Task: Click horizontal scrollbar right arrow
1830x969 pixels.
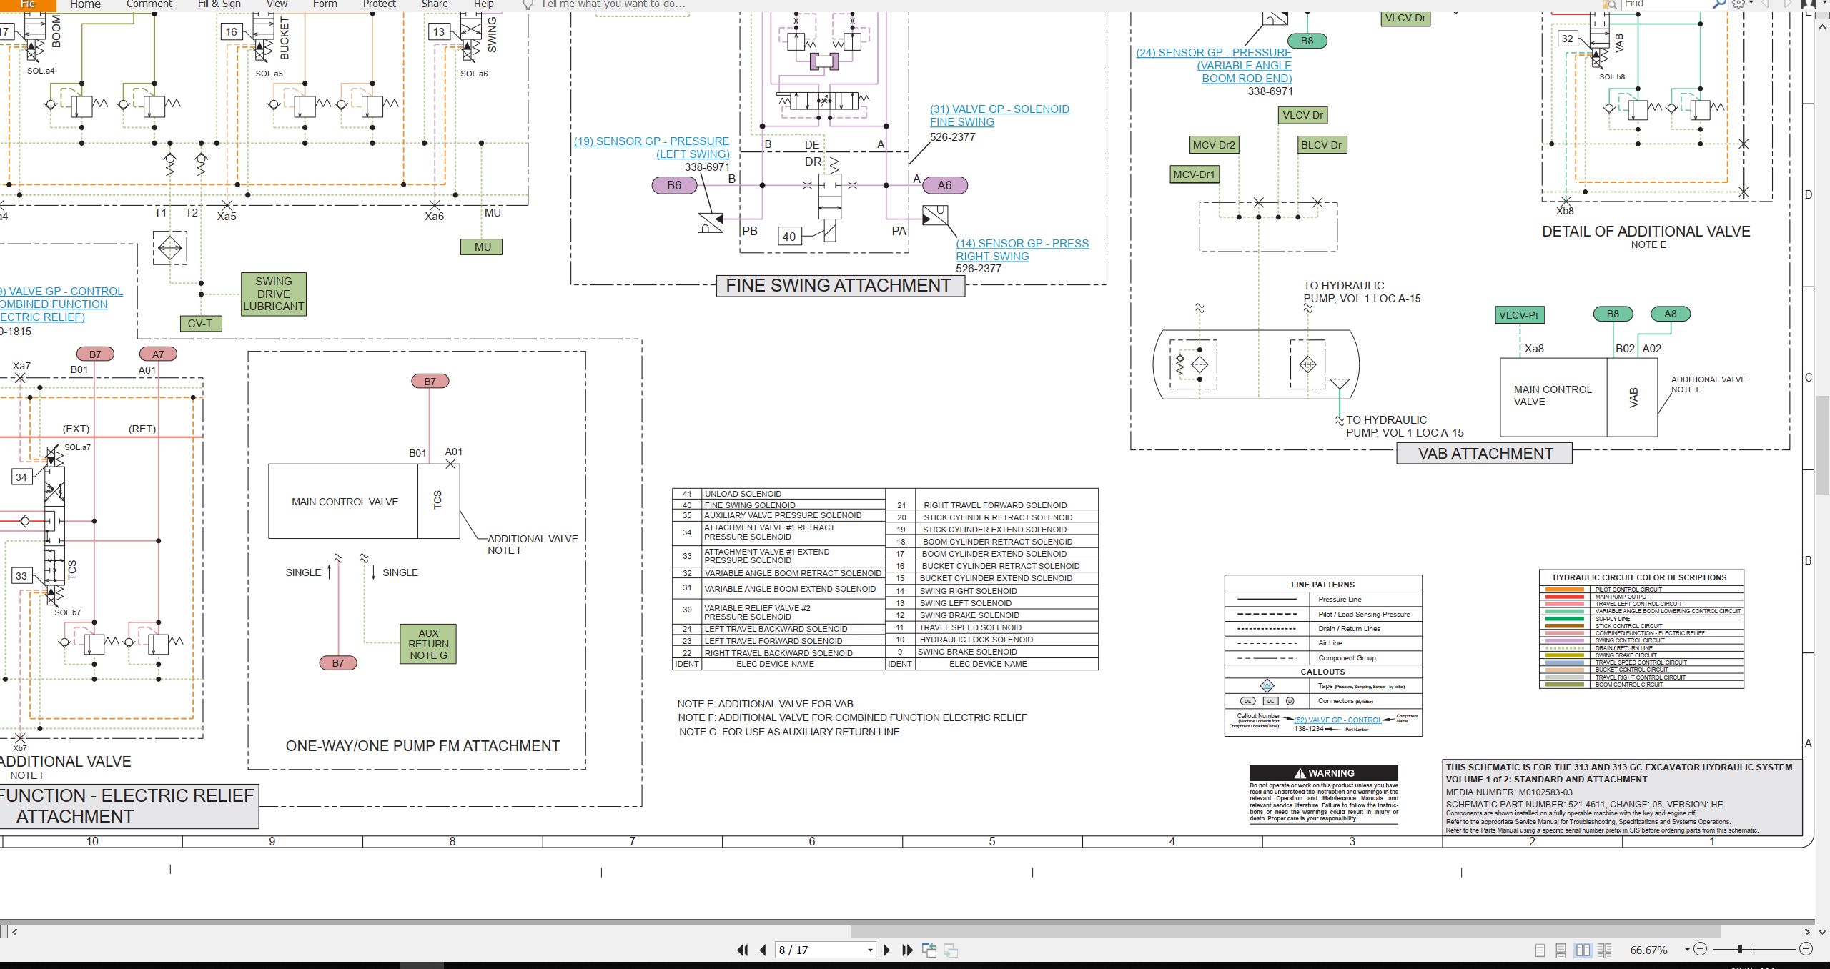Action: 1807,932
